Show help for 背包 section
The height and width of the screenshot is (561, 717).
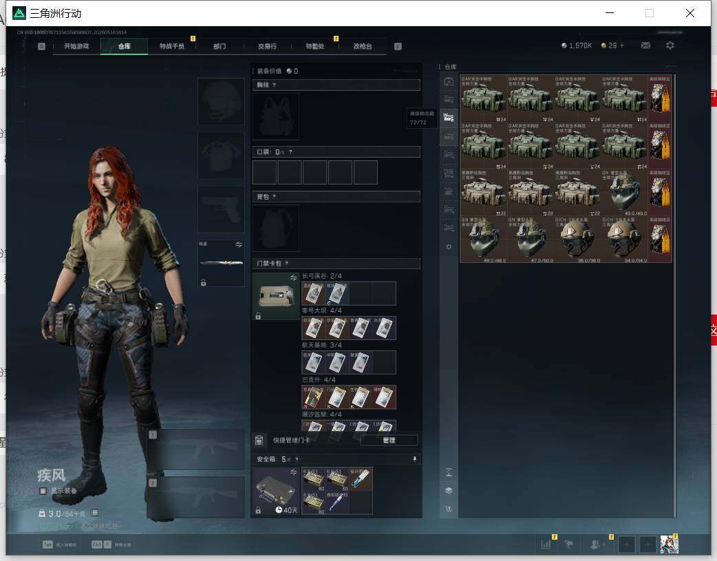275,197
